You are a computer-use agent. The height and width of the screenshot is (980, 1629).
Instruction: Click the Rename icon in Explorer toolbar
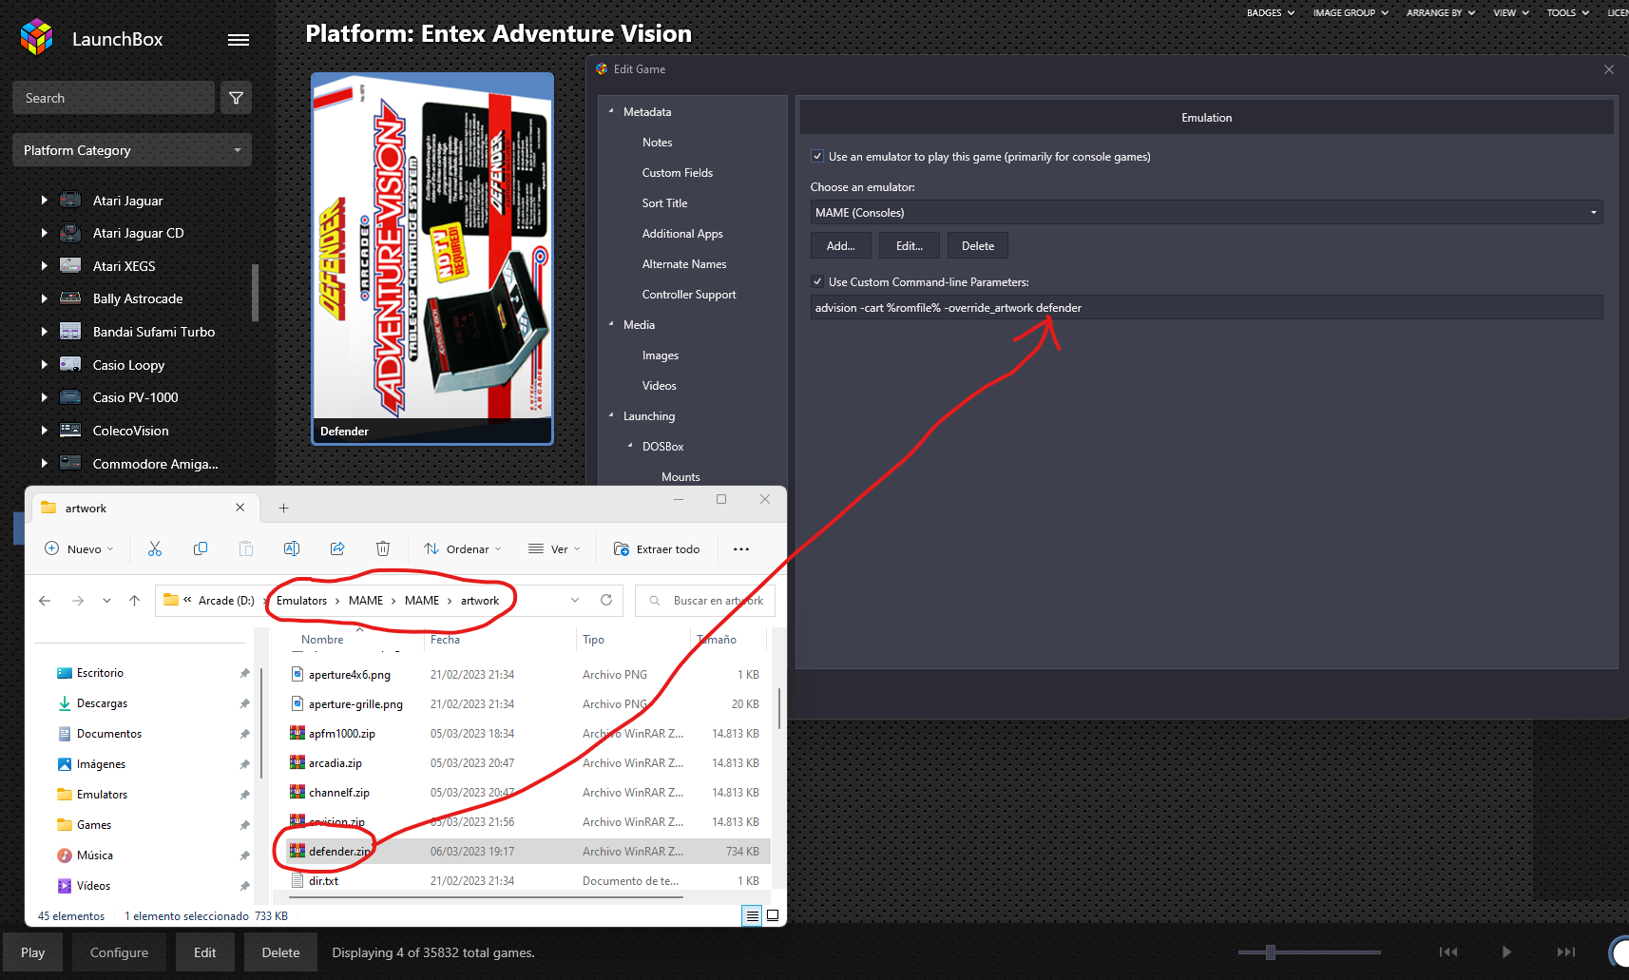[292, 548]
